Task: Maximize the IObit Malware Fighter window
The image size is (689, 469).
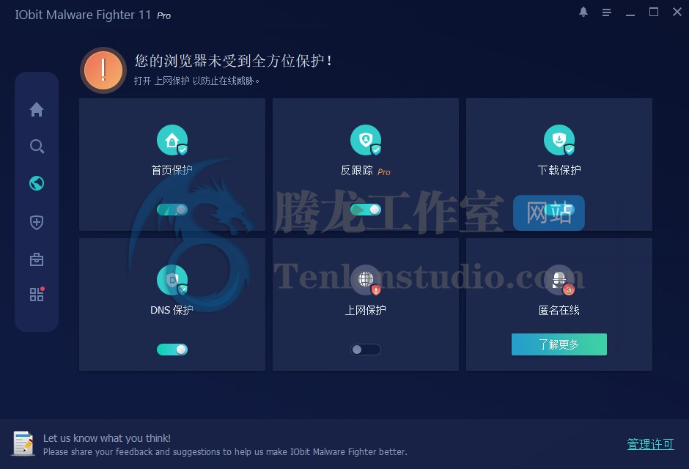Action: (x=654, y=12)
